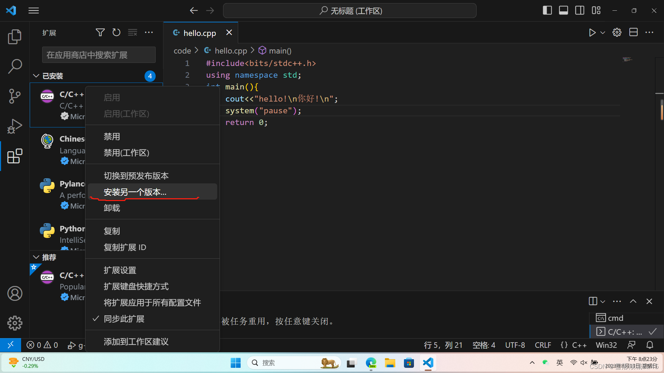Open the Run and Debug view
Image resolution: width=664 pixels, height=373 pixels.
[15, 126]
